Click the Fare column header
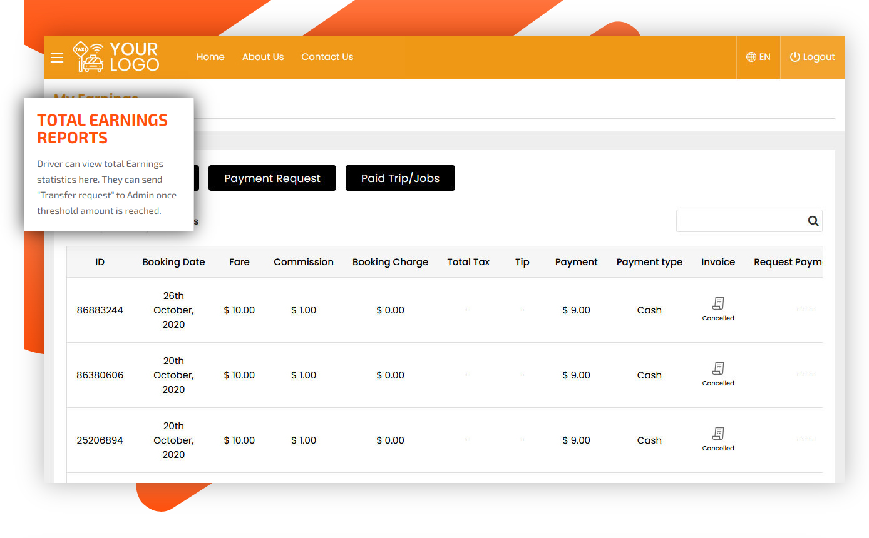The image size is (869, 538). 239,262
